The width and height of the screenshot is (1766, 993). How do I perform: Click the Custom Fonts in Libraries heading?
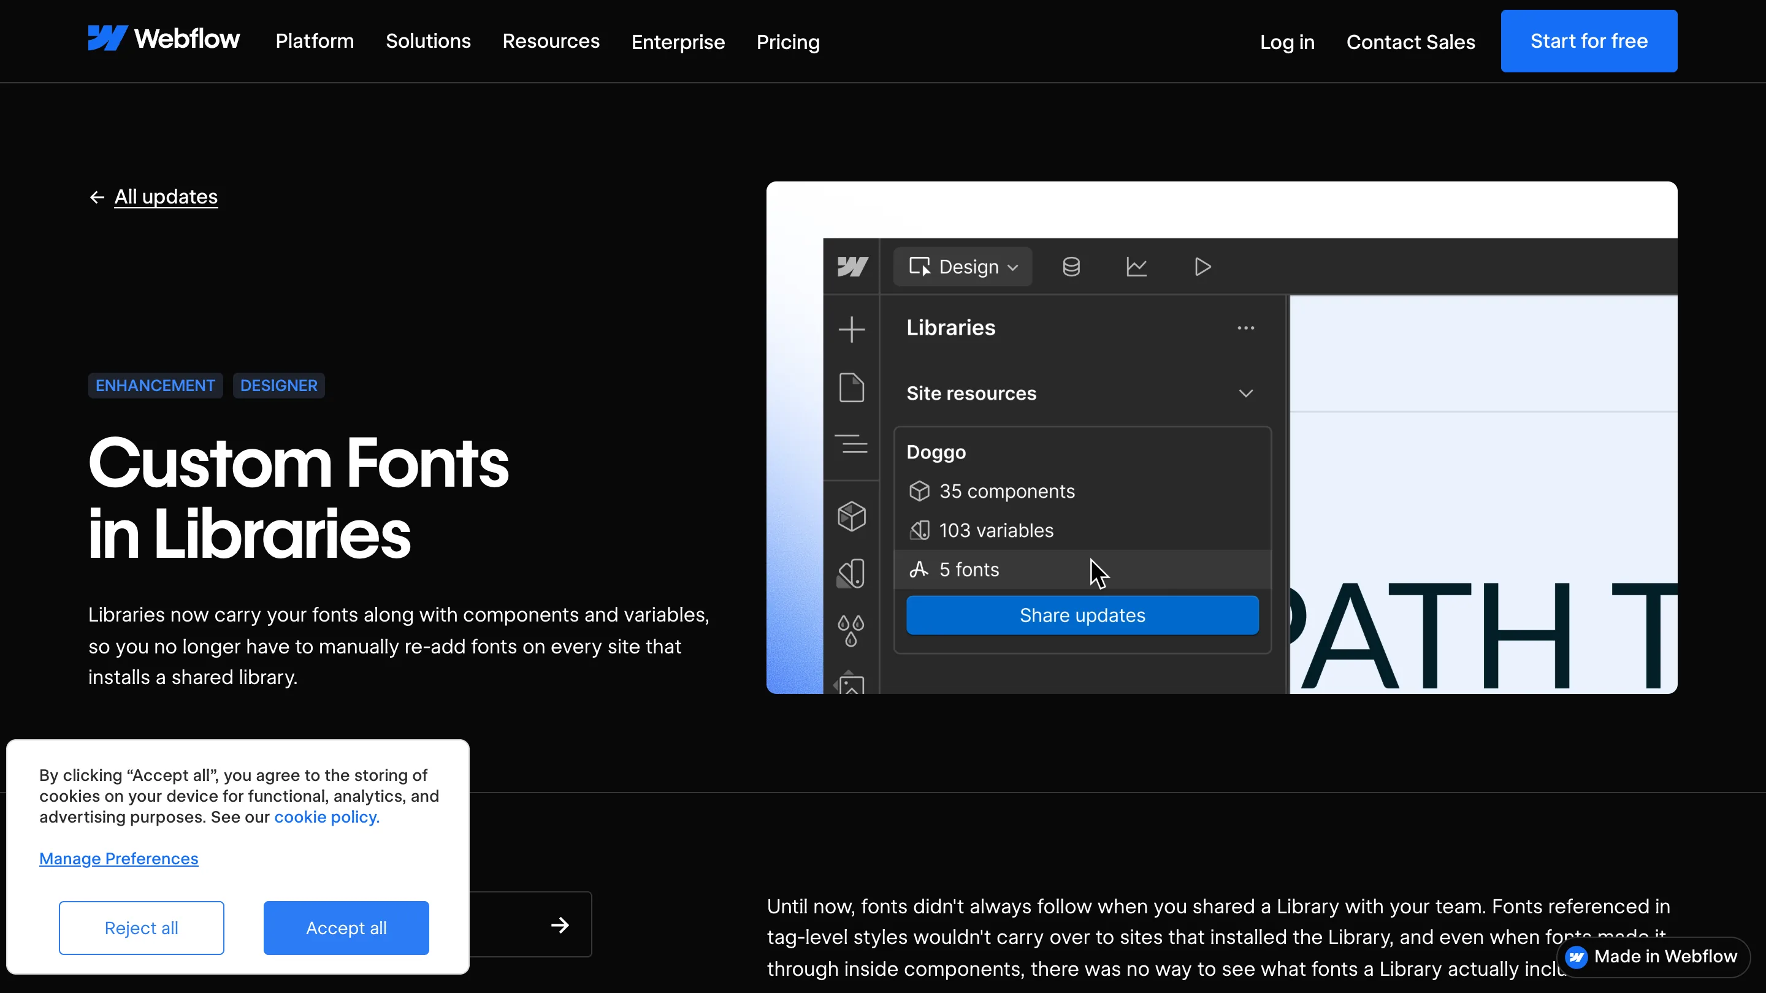pos(298,498)
